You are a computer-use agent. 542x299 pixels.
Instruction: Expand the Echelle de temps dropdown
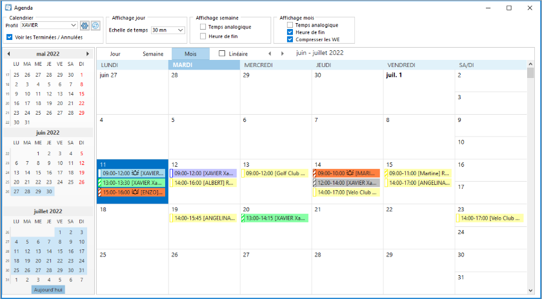[168, 30]
